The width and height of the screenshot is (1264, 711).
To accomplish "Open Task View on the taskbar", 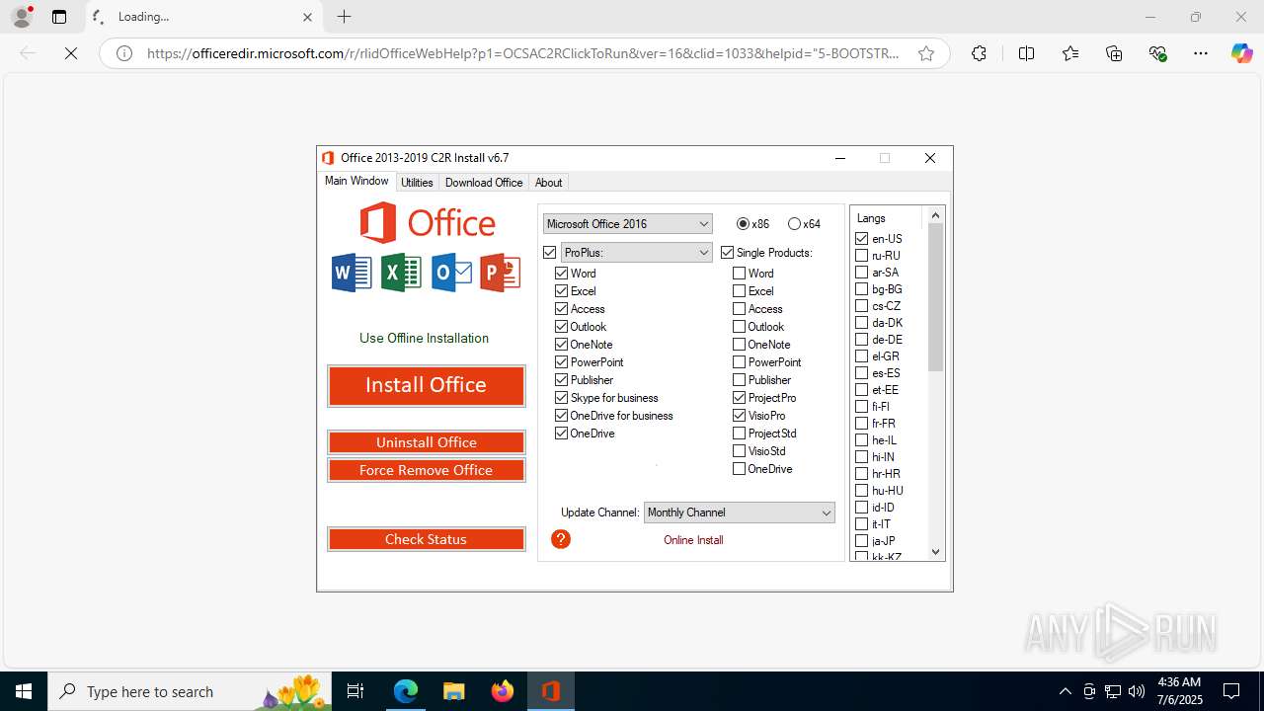I will 356,691.
